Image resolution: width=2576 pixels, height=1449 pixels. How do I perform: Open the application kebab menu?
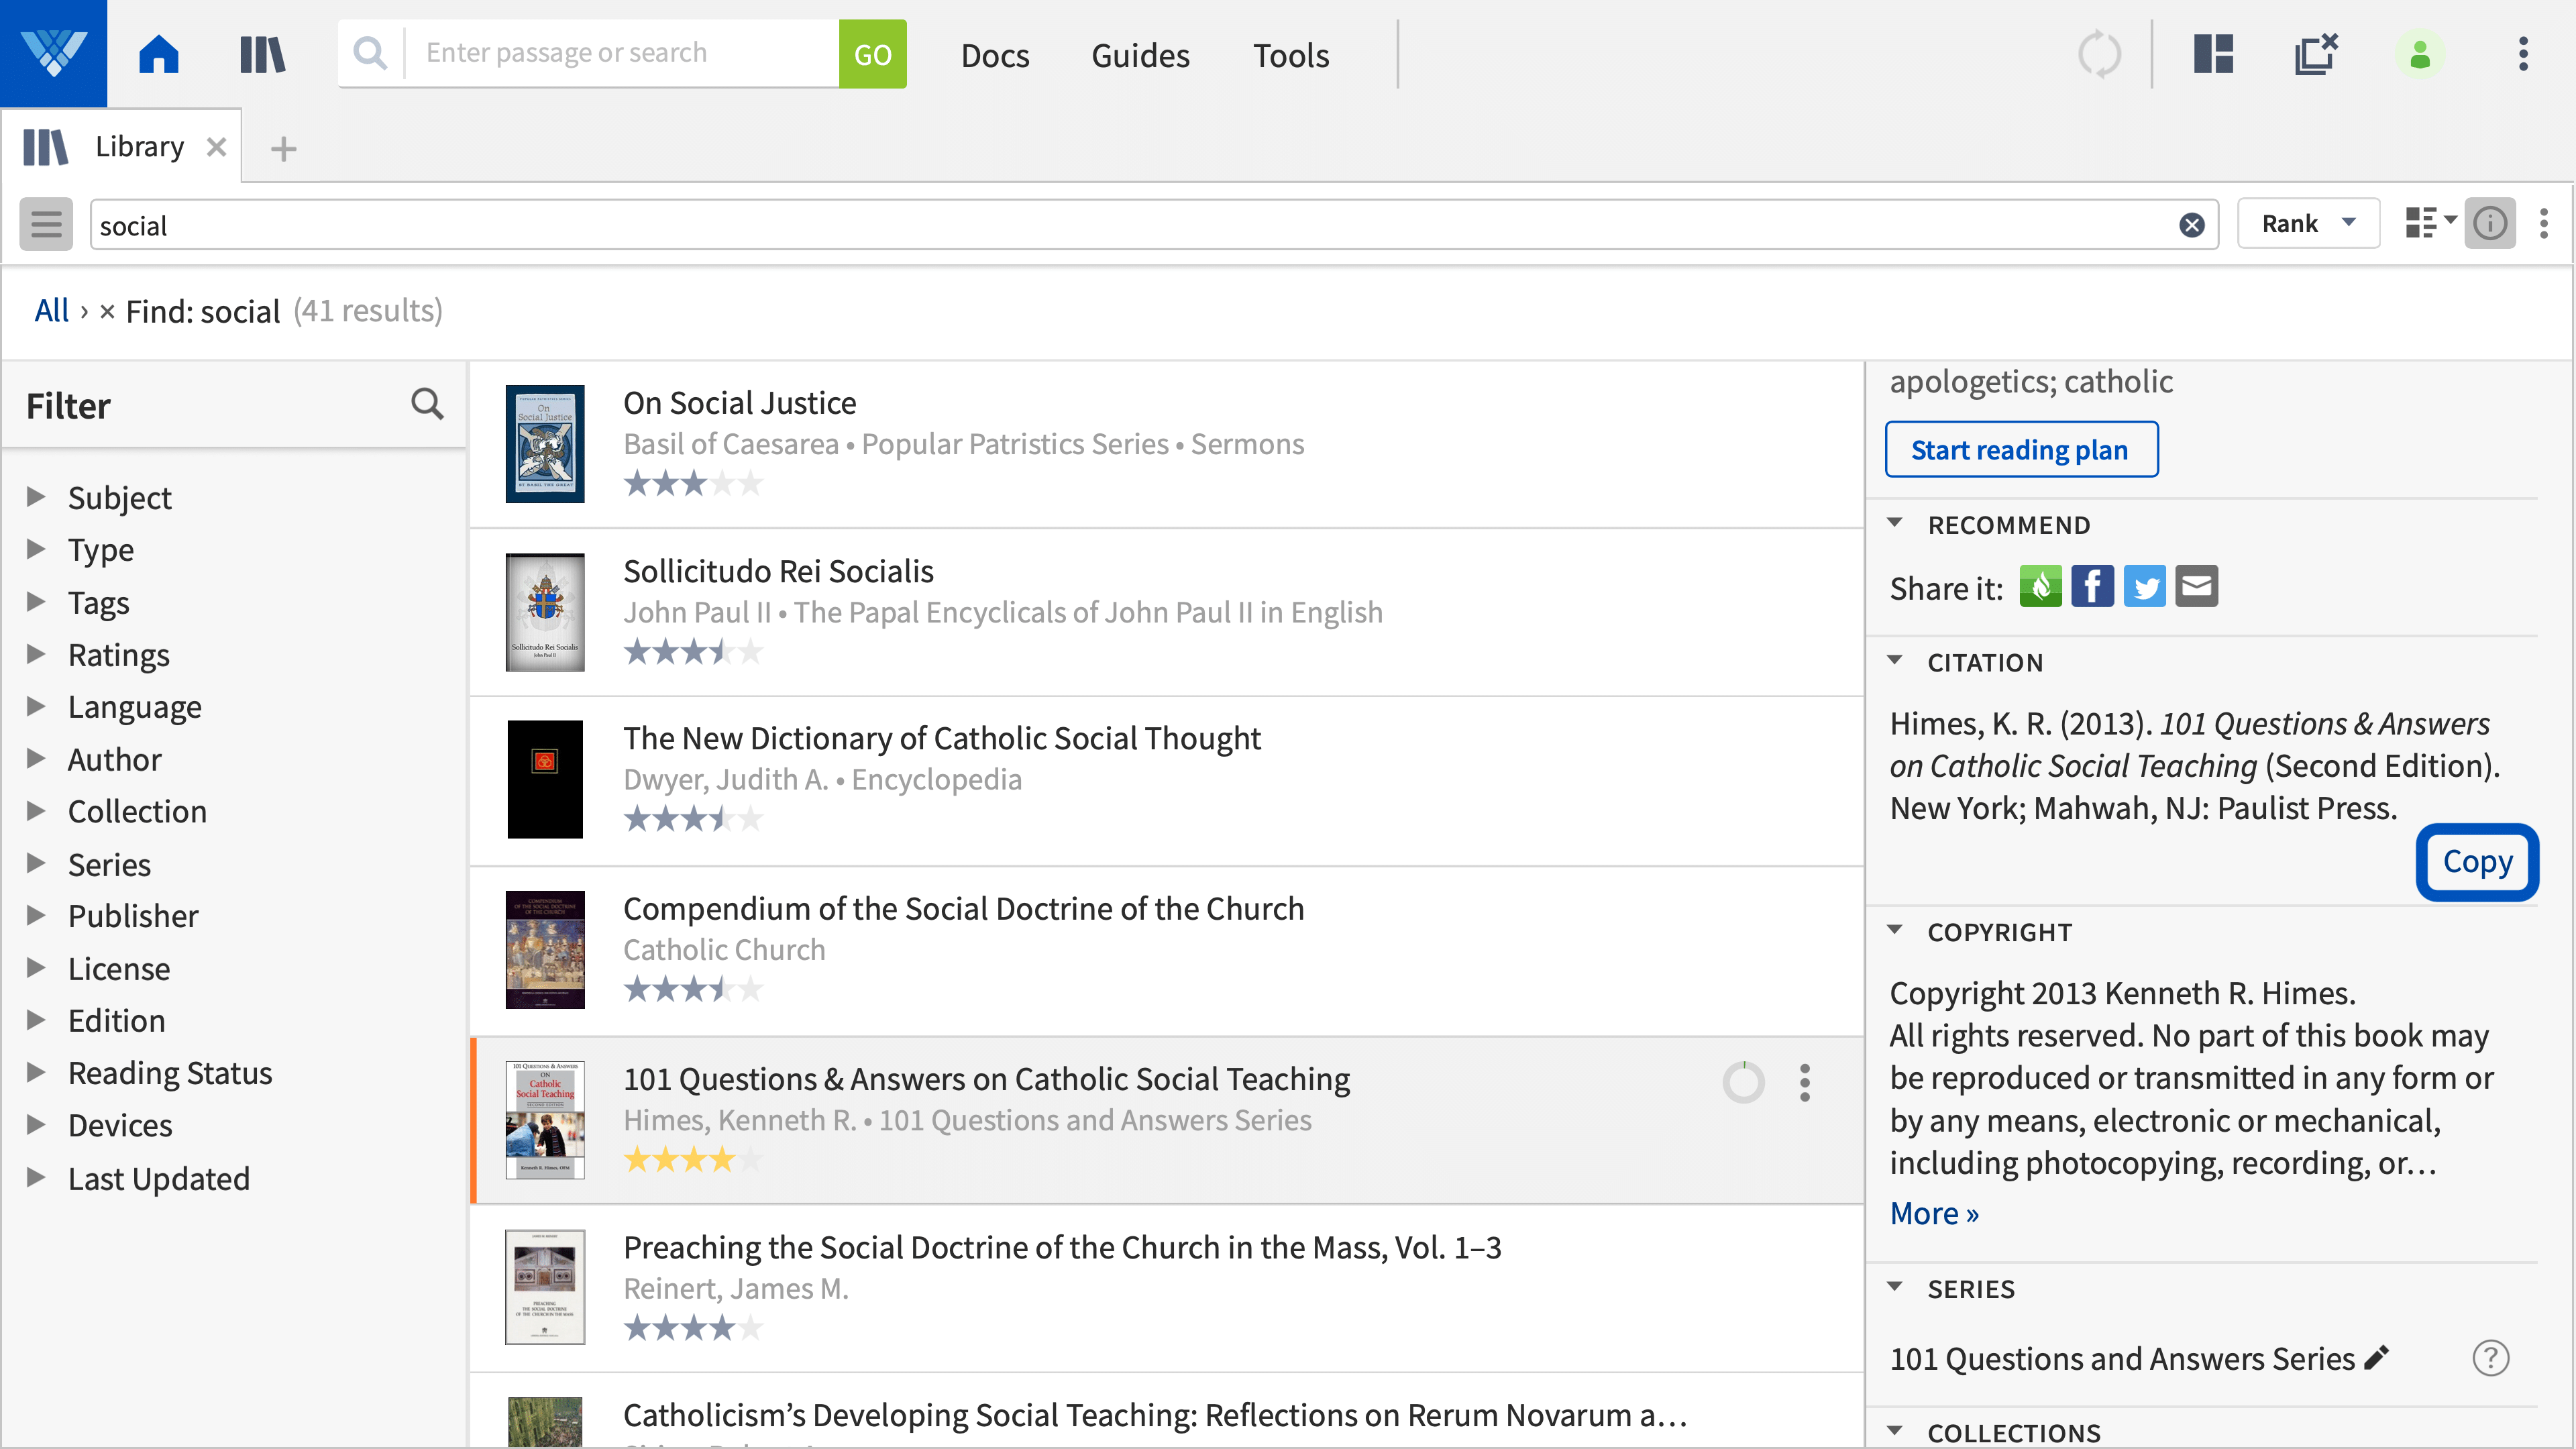(x=2523, y=54)
